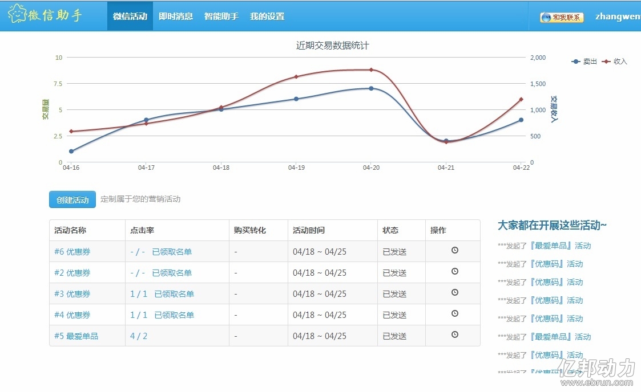
Task: Click the clock icon for #5 最爱单品
Action: pyautogui.click(x=454, y=334)
